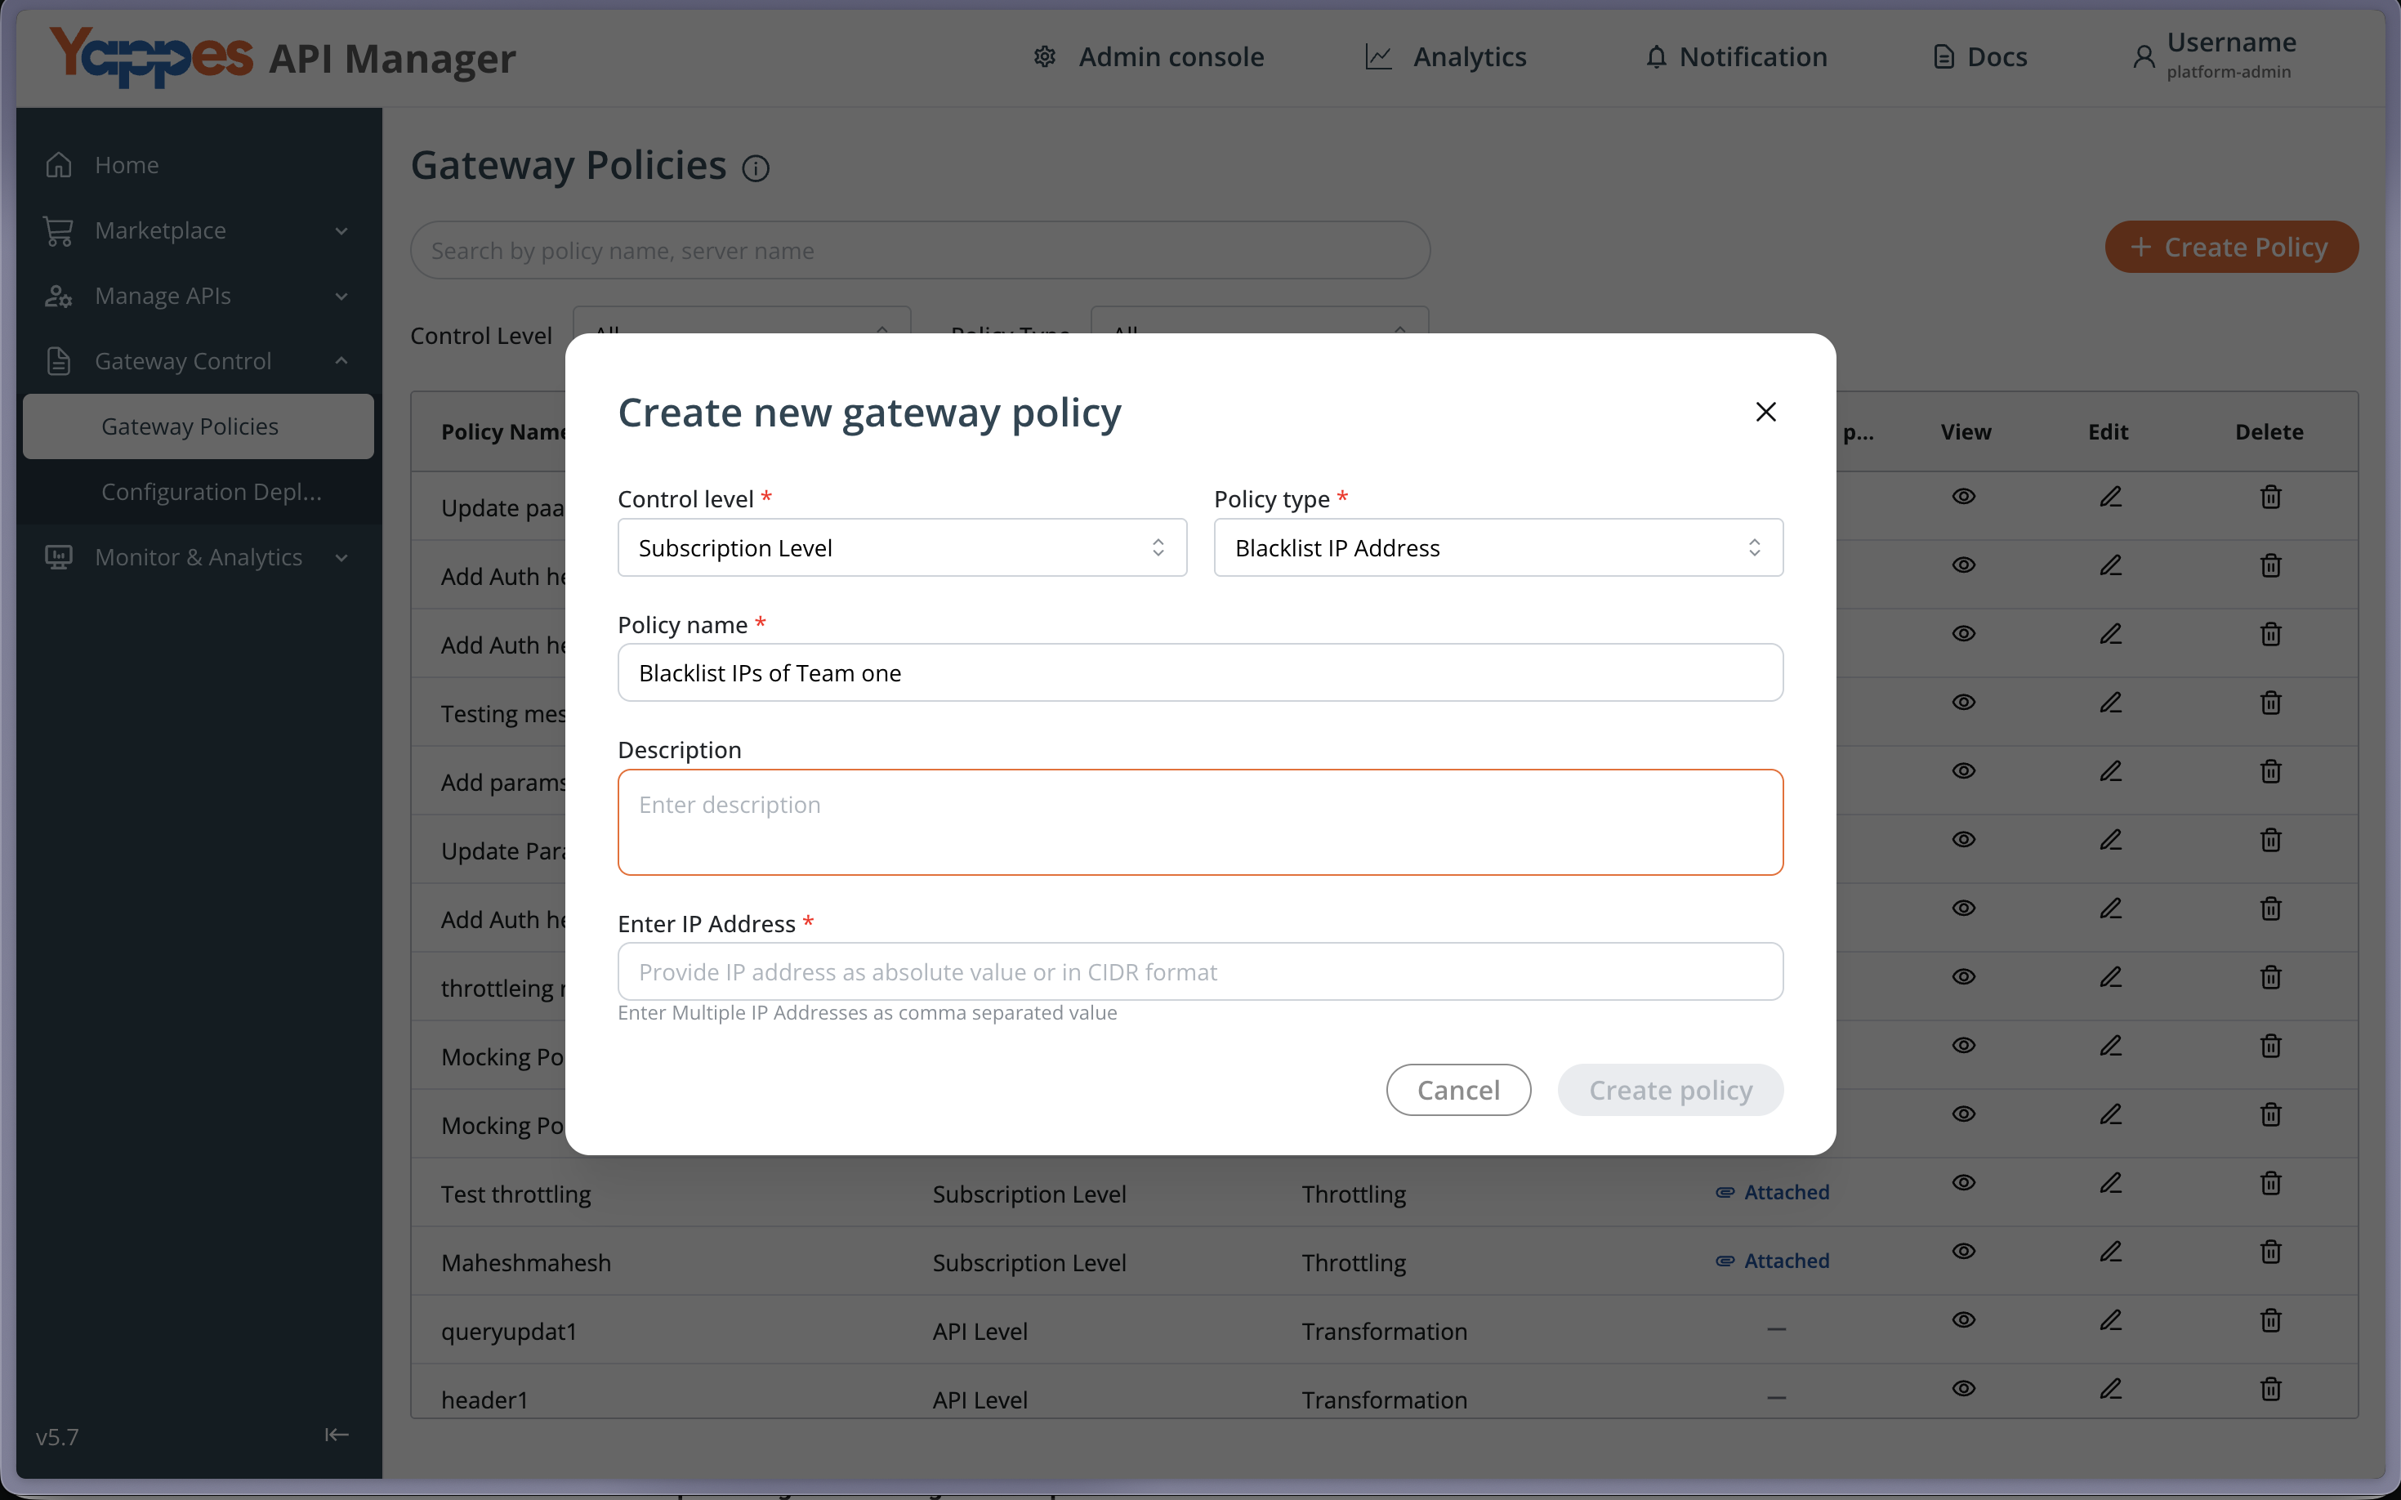Collapse the Gateway Control sidebar menu
2401x1500 pixels.
click(x=199, y=361)
